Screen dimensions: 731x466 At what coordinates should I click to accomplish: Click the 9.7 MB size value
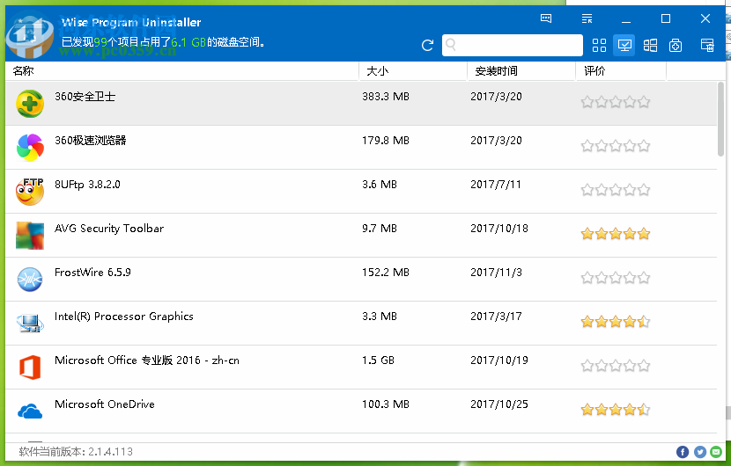(x=380, y=229)
